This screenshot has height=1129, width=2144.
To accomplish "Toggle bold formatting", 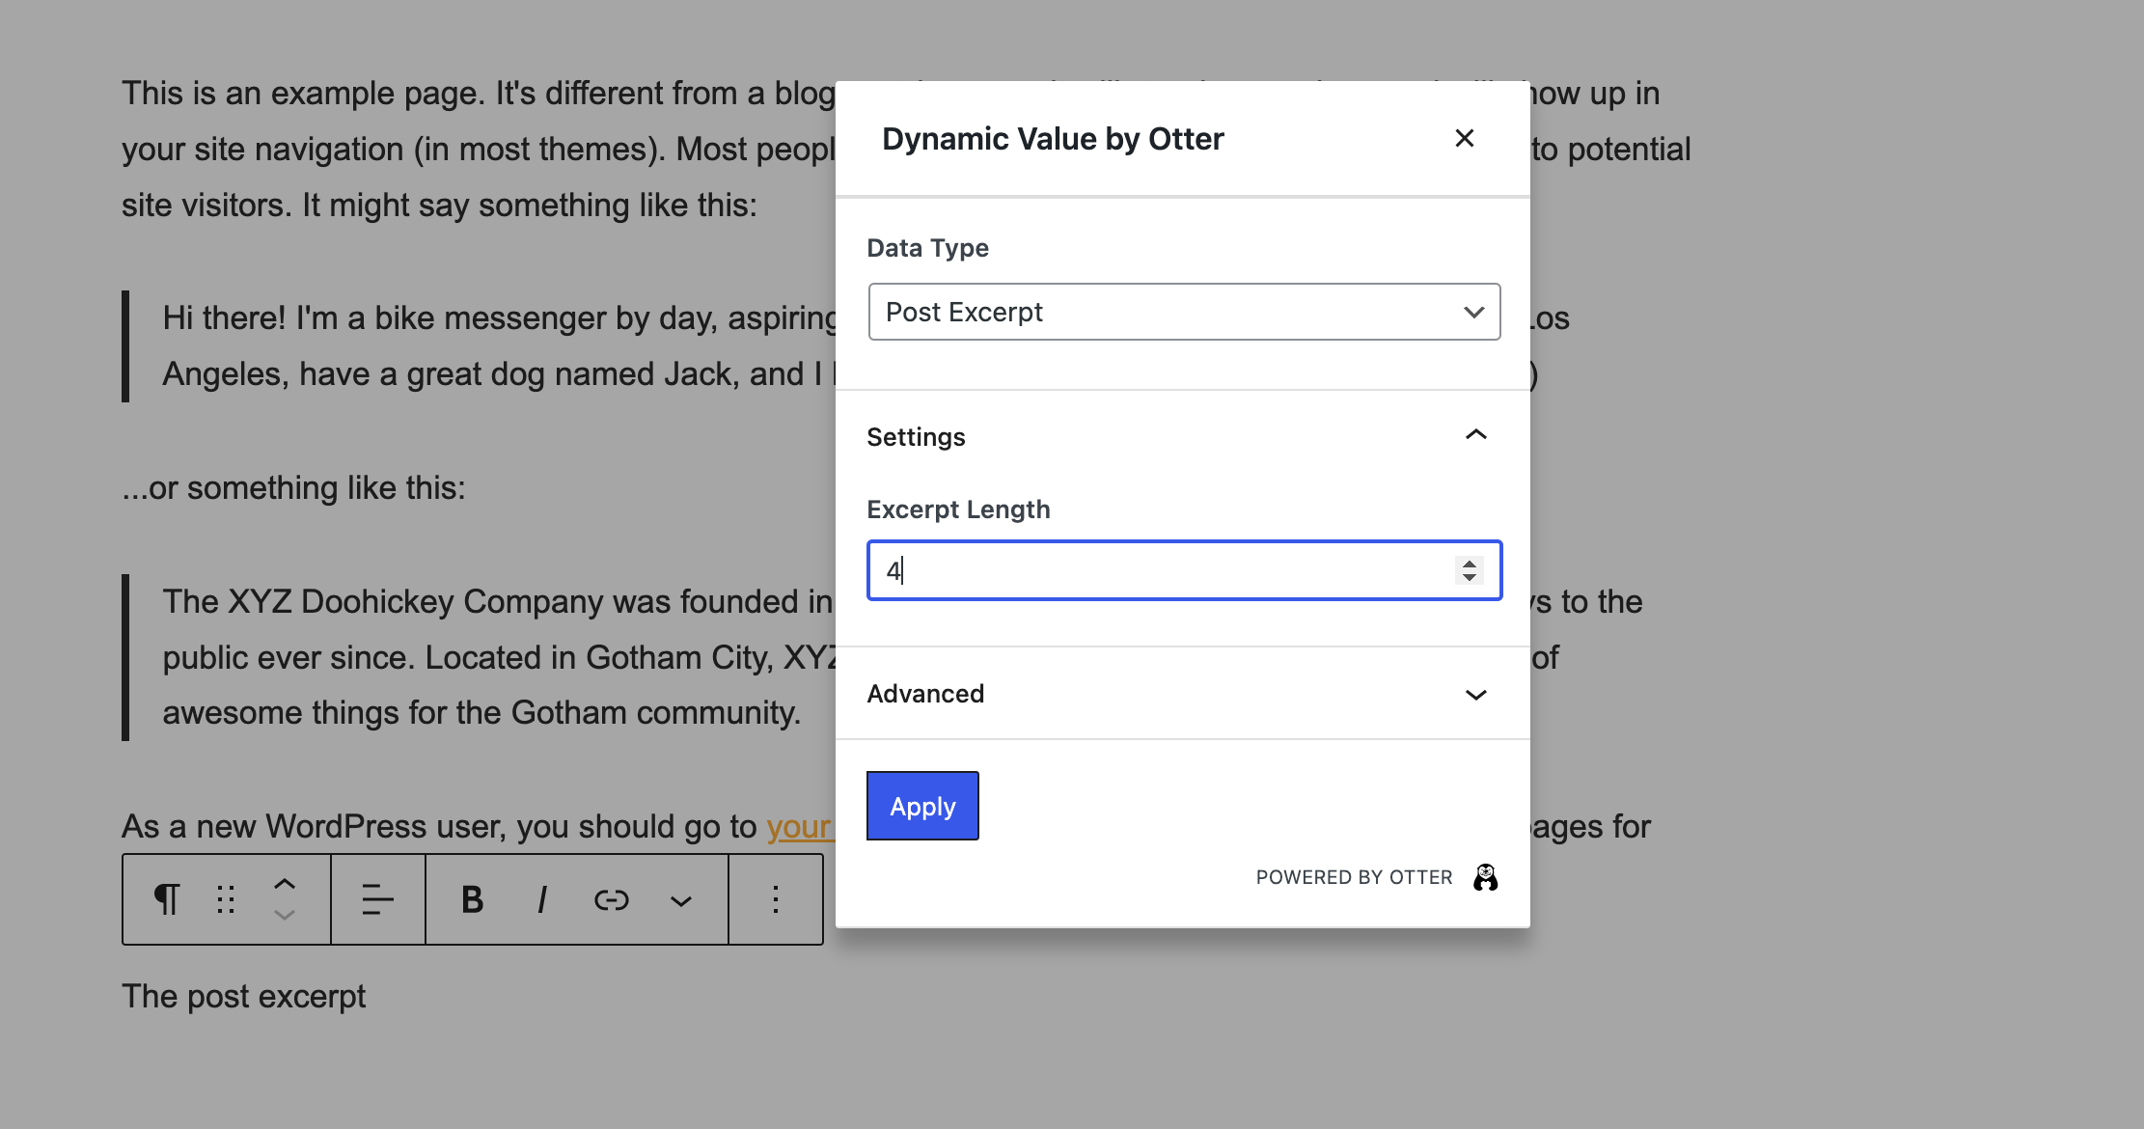I will tap(472, 899).
